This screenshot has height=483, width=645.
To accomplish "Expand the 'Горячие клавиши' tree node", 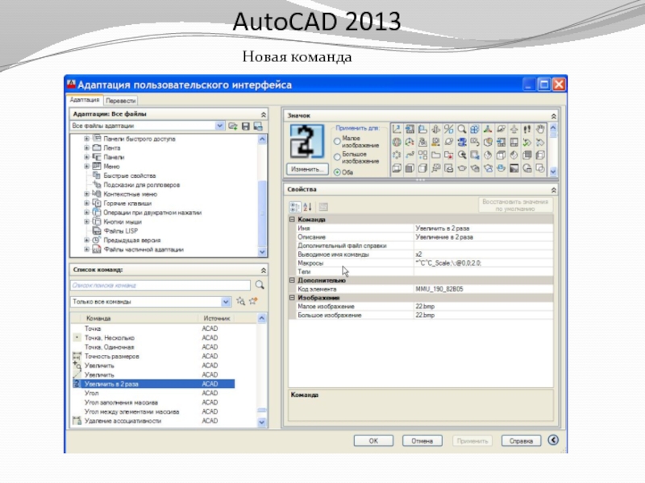I will point(87,204).
